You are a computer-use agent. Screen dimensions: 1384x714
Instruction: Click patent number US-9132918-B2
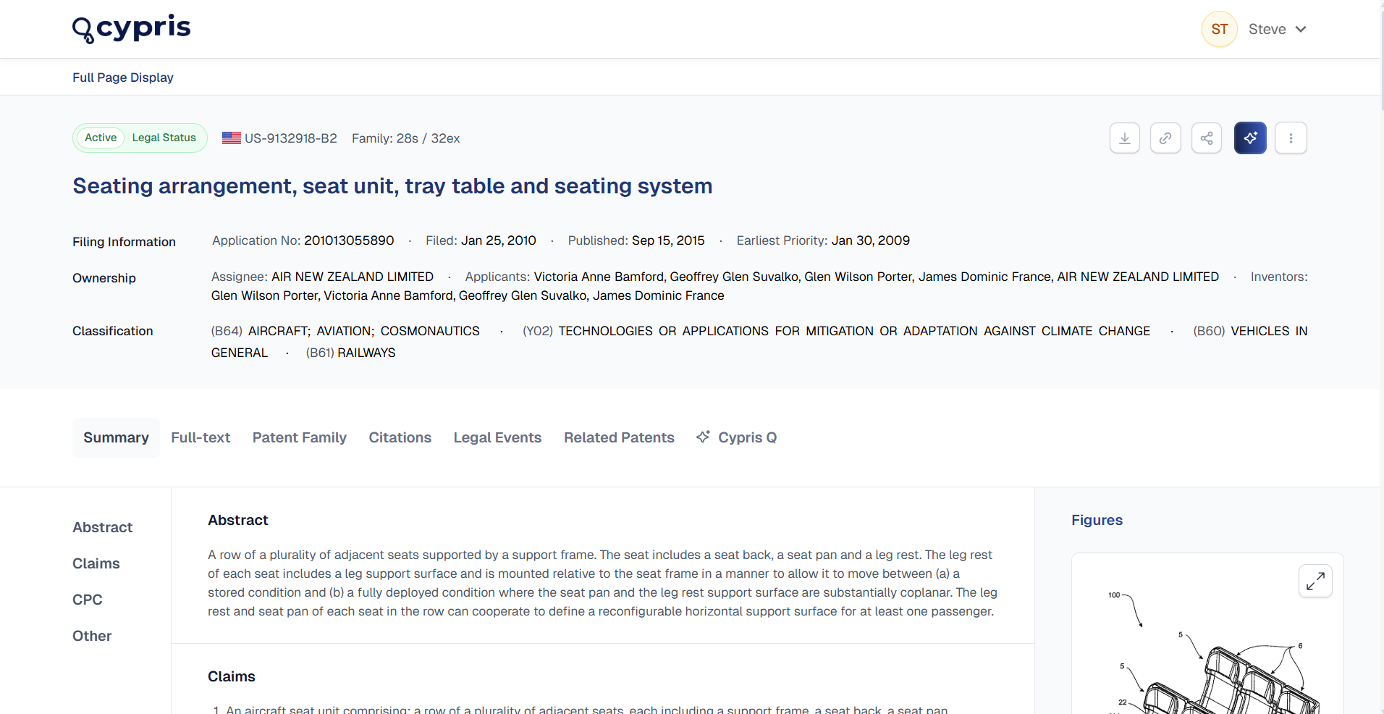tap(291, 138)
